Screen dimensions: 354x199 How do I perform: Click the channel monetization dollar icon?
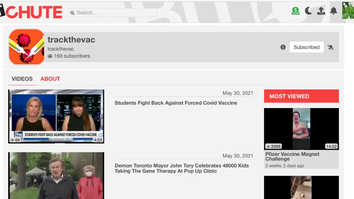283,47
